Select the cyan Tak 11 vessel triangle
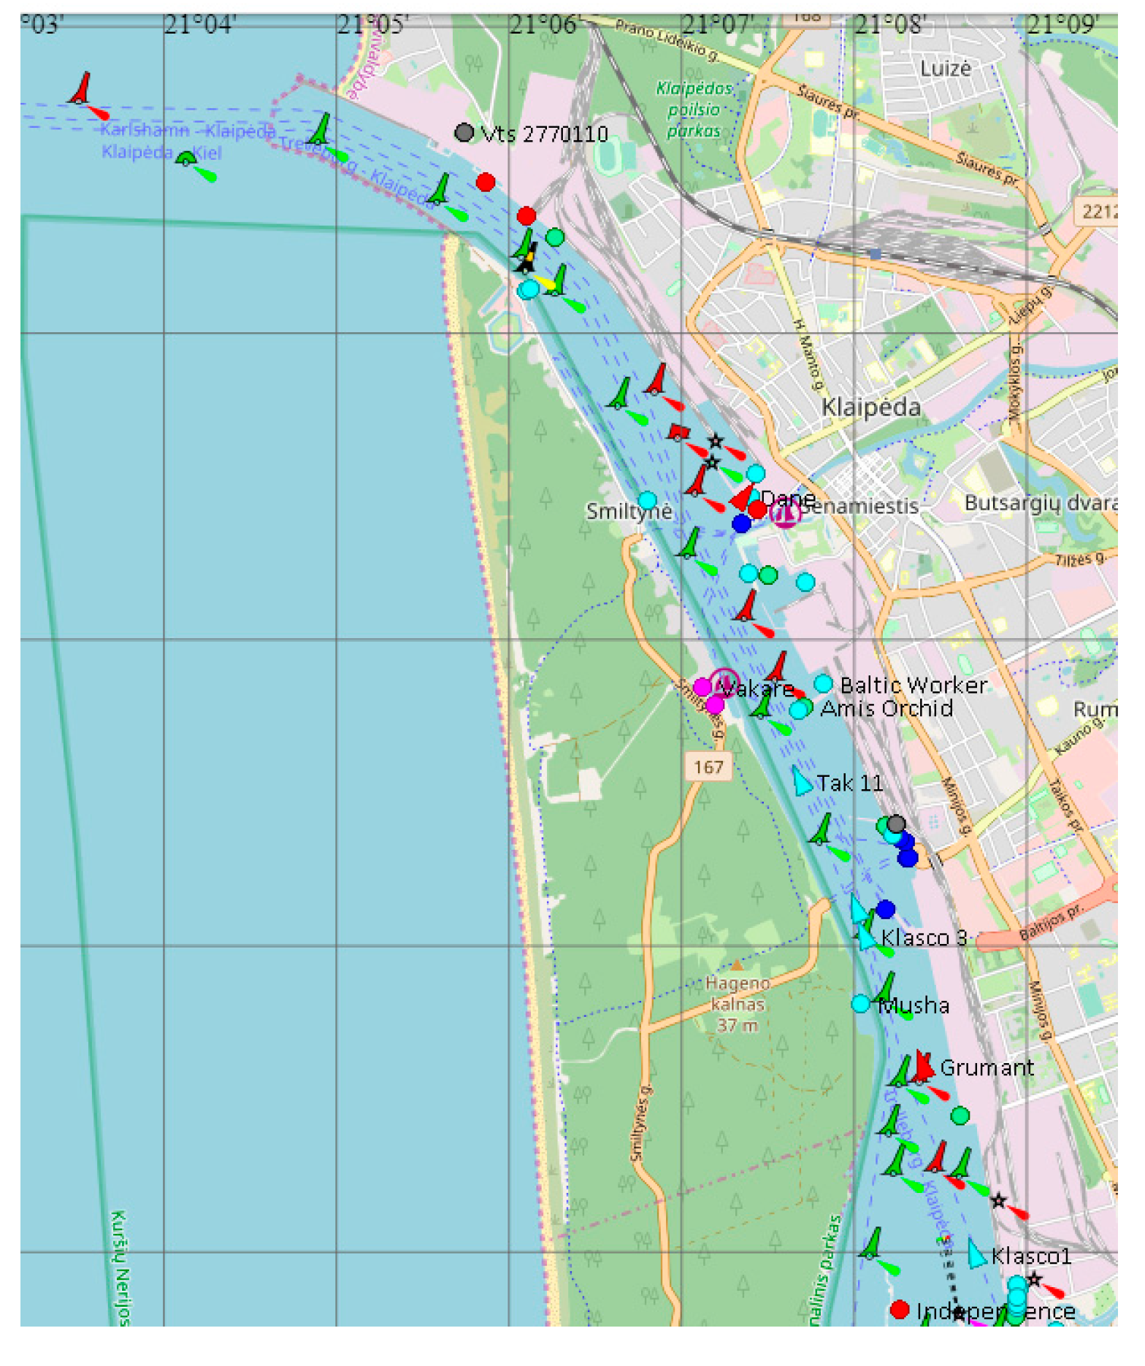This screenshot has width=1145, height=1366. click(x=802, y=781)
